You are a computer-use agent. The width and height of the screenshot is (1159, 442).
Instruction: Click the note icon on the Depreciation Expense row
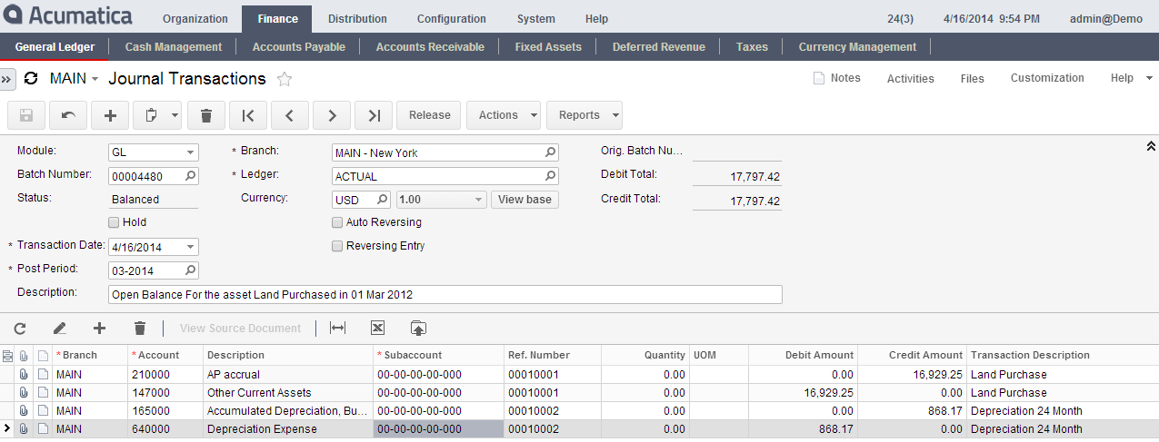43,429
